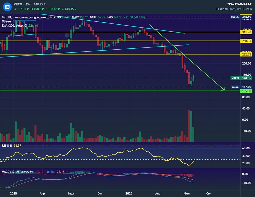Click the Макс. 366.50 price label
Image resolution: width=255 pixels, height=197 pixels.
(x=241, y=17)
